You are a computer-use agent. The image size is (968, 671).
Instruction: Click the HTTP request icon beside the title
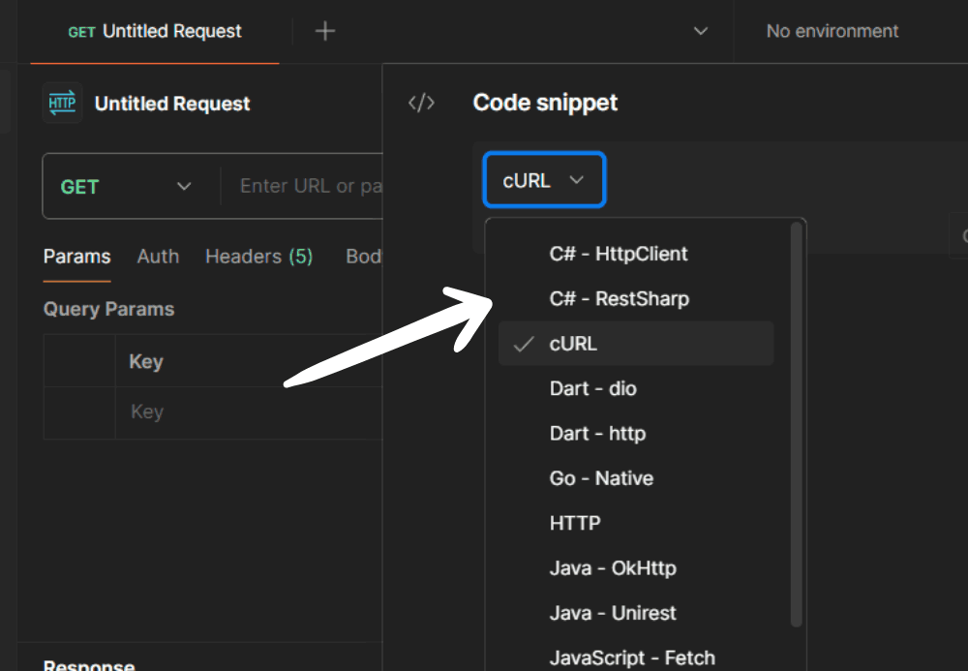[63, 104]
